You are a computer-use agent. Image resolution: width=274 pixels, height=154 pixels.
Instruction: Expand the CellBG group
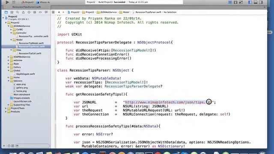coord(11,30)
